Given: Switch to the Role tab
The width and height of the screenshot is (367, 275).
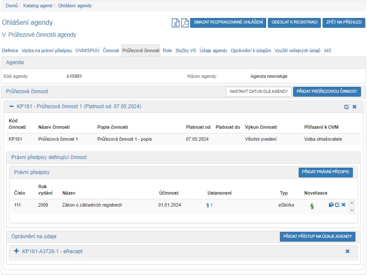Looking at the screenshot, I should pos(167,50).
